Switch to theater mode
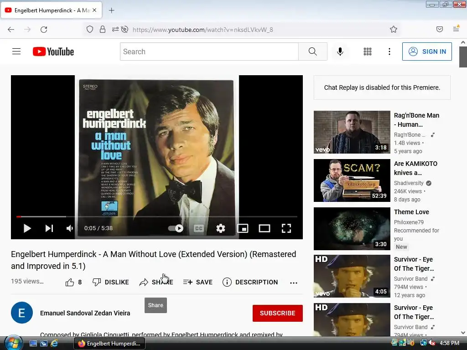 click(x=265, y=228)
